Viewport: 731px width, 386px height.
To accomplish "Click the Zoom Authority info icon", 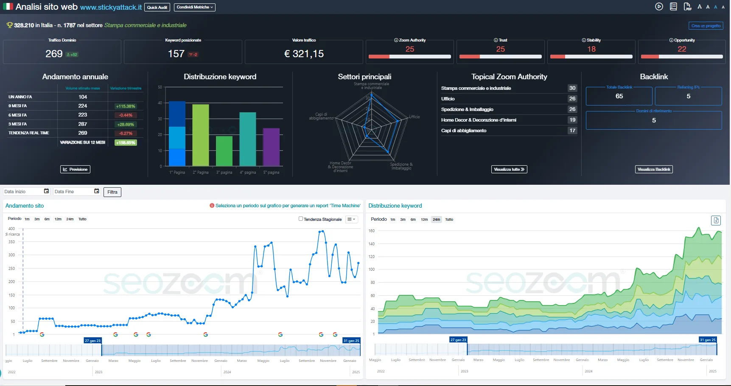I will tap(396, 40).
